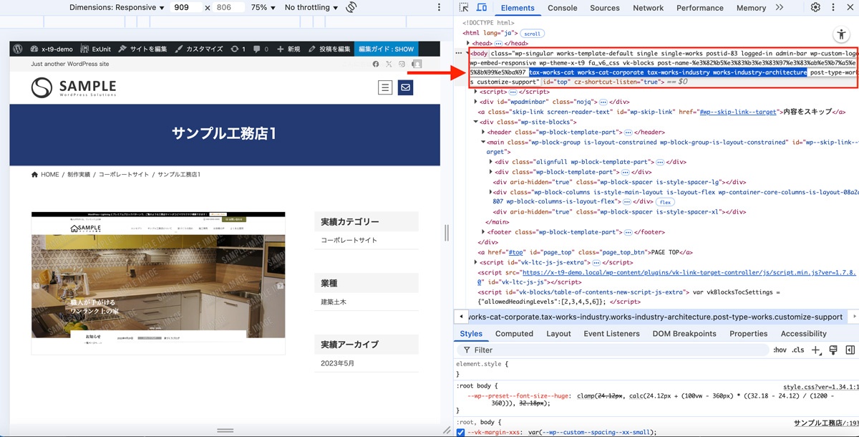The height and width of the screenshot is (437, 859).
Task: Click the Facebook icon in site header
Action: pyautogui.click(x=376, y=64)
